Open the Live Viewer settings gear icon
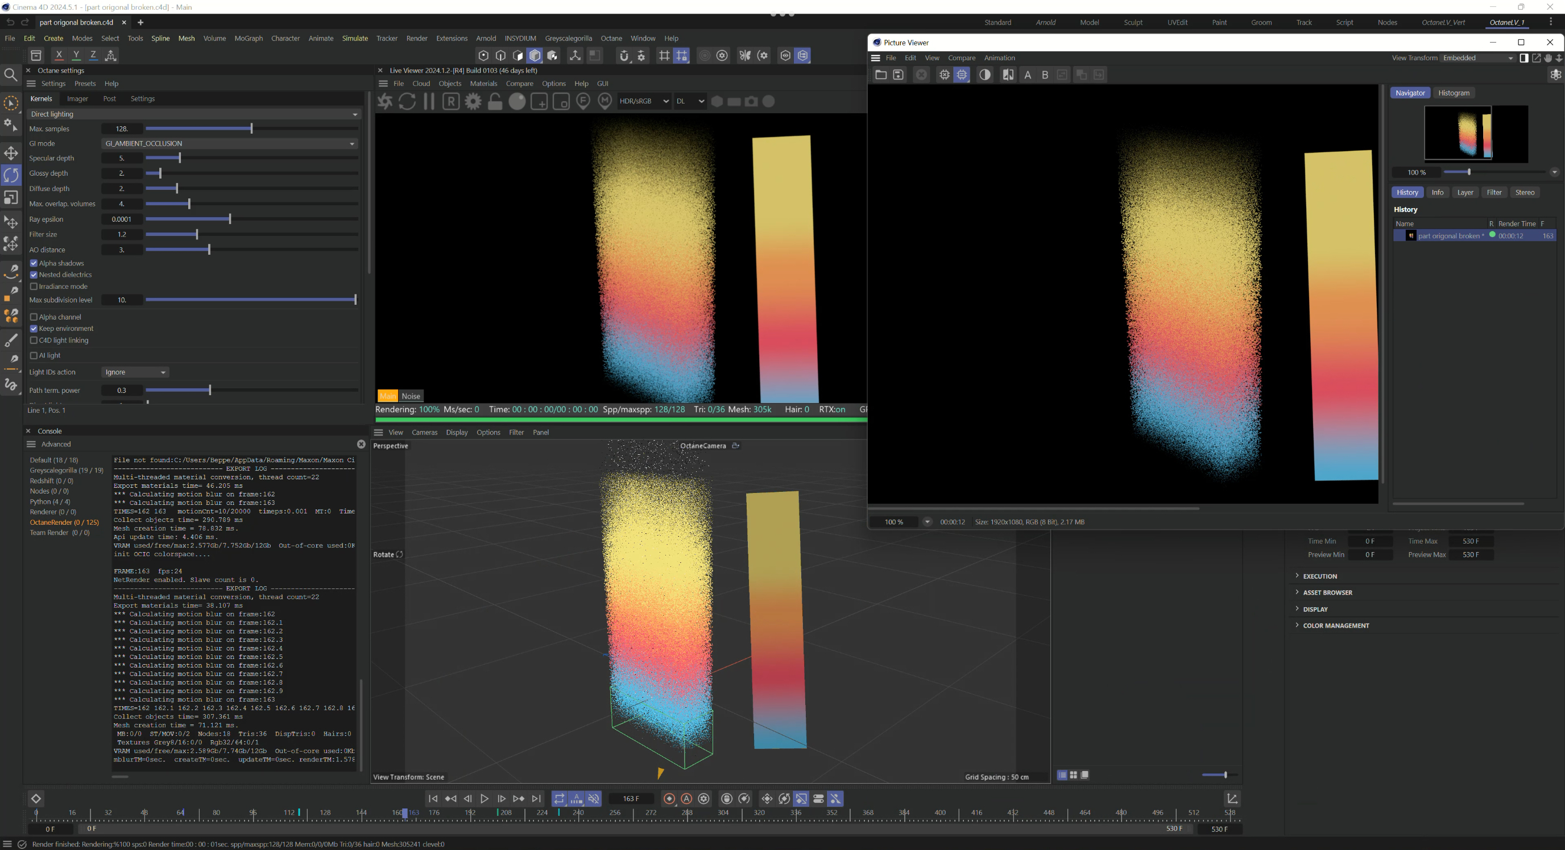 click(473, 101)
